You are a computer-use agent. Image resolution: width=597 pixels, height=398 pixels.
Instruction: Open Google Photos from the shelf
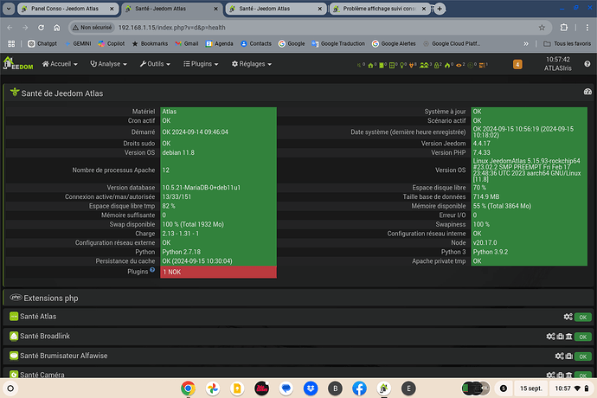point(213,388)
